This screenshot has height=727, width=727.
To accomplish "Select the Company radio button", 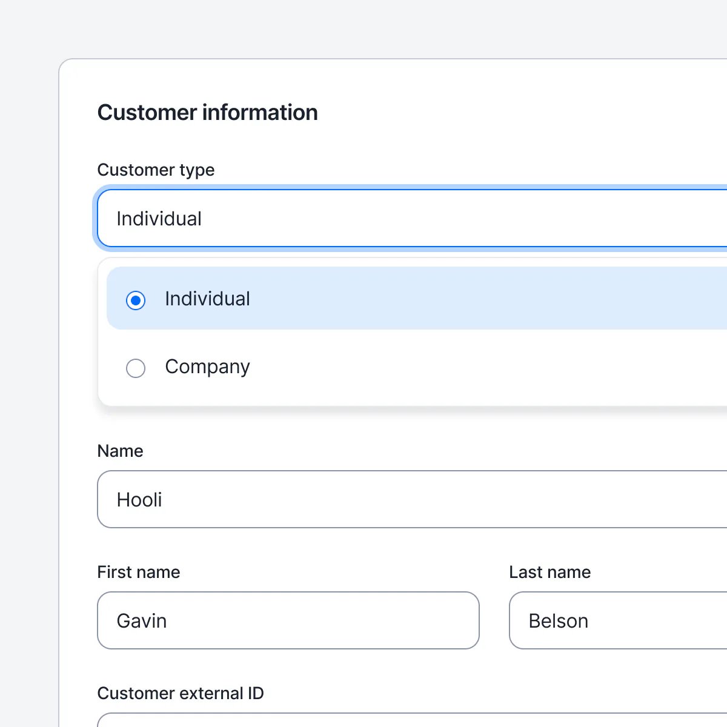I will tap(136, 368).
